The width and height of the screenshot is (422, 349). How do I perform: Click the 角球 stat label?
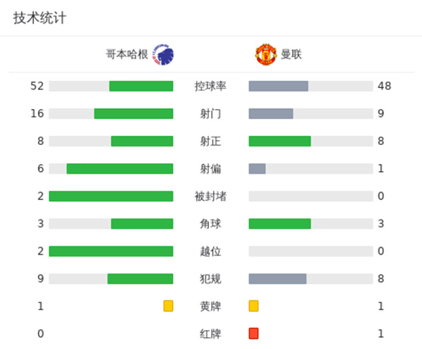coord(210,224)
